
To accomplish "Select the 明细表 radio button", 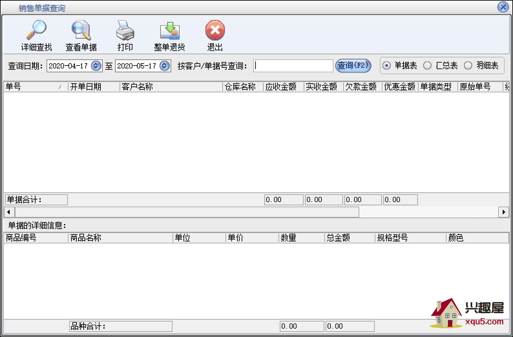I will 468,66.
